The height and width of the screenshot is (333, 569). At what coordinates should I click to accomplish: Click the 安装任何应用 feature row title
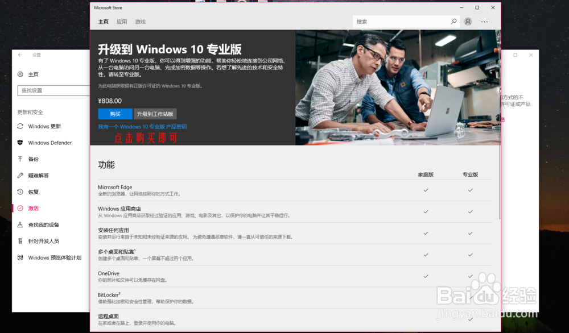[x=113, y=230]
